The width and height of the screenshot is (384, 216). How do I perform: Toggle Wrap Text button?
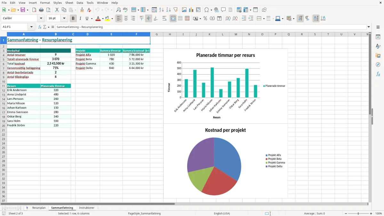click(x=164, y=19)
